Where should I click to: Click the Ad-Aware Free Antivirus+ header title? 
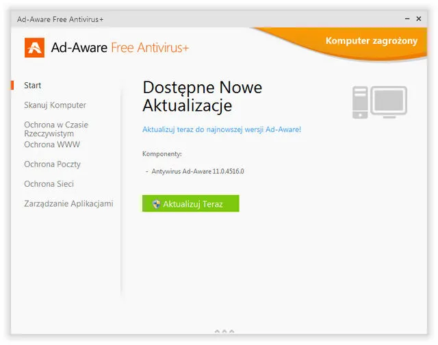click(120, 47)
